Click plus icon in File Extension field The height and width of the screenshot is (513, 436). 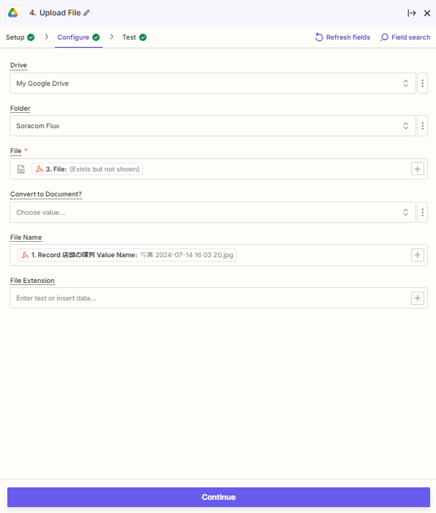click(418, 298)
